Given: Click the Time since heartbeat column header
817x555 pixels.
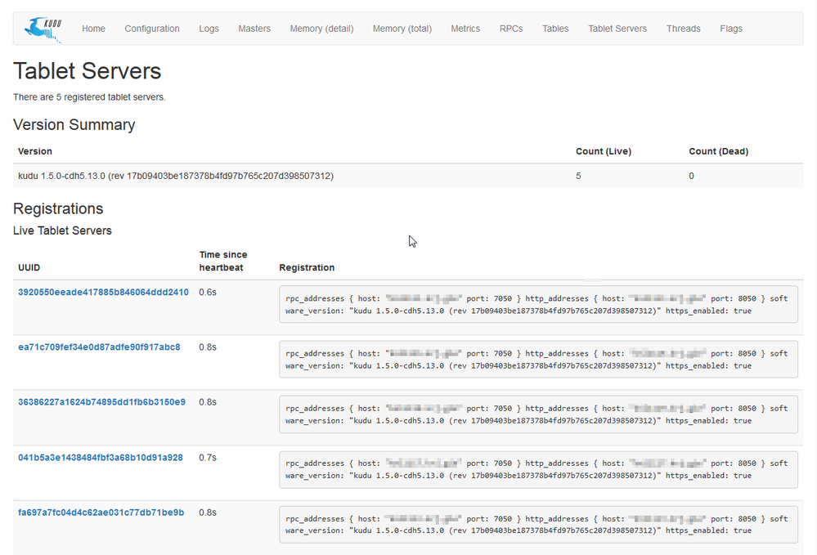Looking at the screenshot, I should pyautogui.click(x=222, y=261).
